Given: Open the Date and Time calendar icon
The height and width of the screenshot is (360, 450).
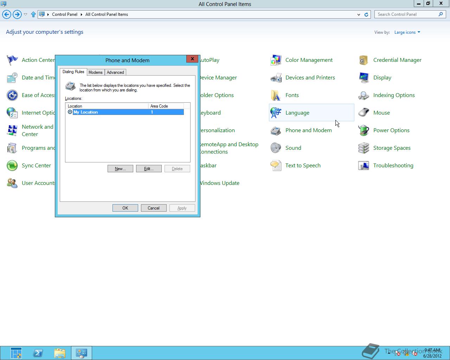Looking at the screenshot, I should 12,78.
